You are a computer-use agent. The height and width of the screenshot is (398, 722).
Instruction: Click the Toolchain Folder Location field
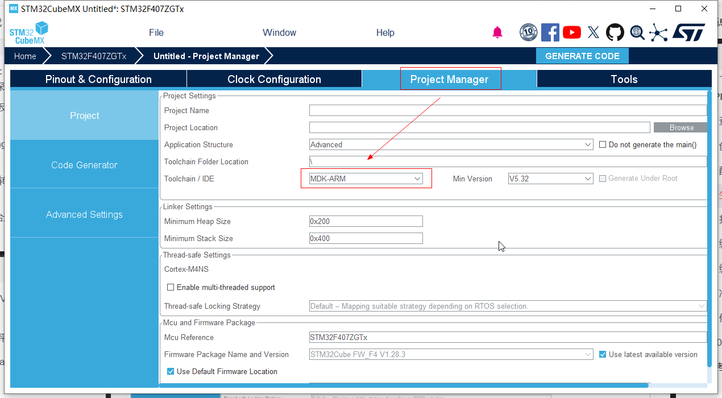508,161
